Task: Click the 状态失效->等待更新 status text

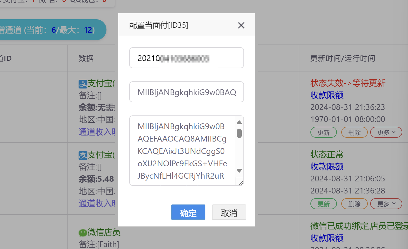Action: point(348,83)
